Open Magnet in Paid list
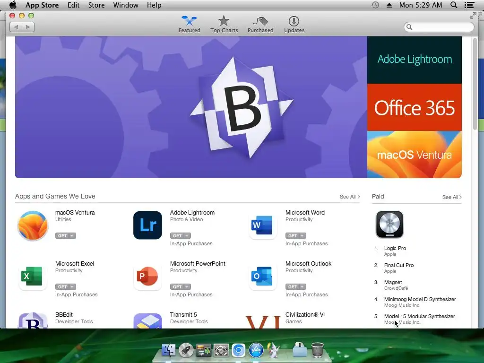This screenshot has width=484, height=363. [393, 282]
